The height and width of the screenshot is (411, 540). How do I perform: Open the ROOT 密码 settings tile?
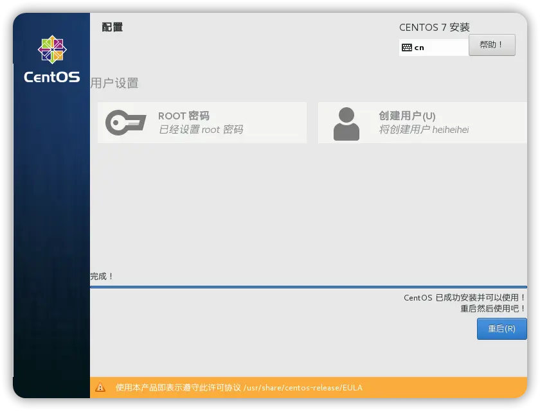[x=202, y=123]
